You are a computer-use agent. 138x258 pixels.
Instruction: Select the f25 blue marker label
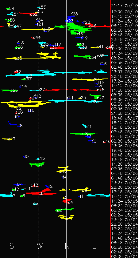pos(75,14)
